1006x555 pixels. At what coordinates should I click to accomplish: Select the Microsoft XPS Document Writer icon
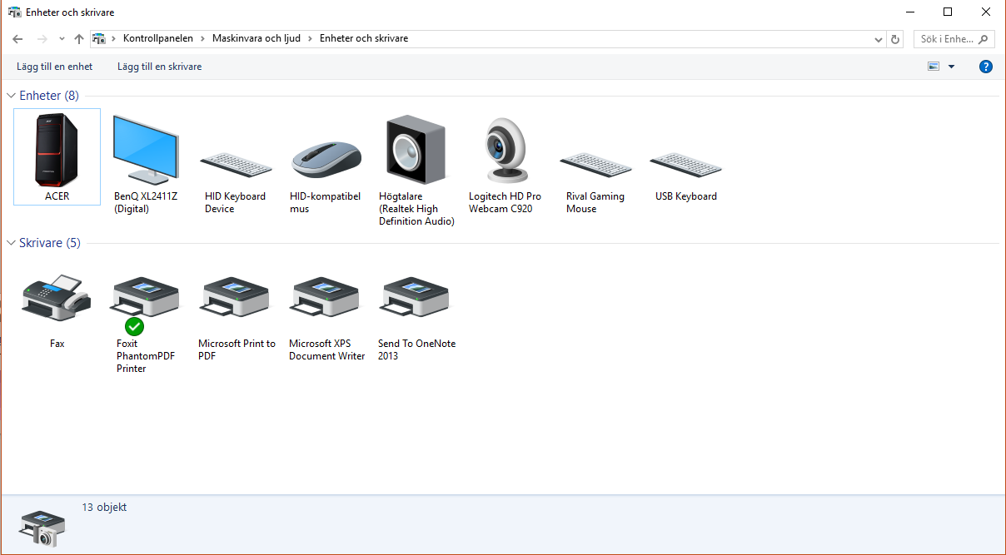tap(326, 297)
